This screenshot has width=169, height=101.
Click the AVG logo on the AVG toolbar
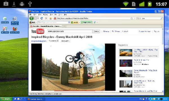click(32, 22)
